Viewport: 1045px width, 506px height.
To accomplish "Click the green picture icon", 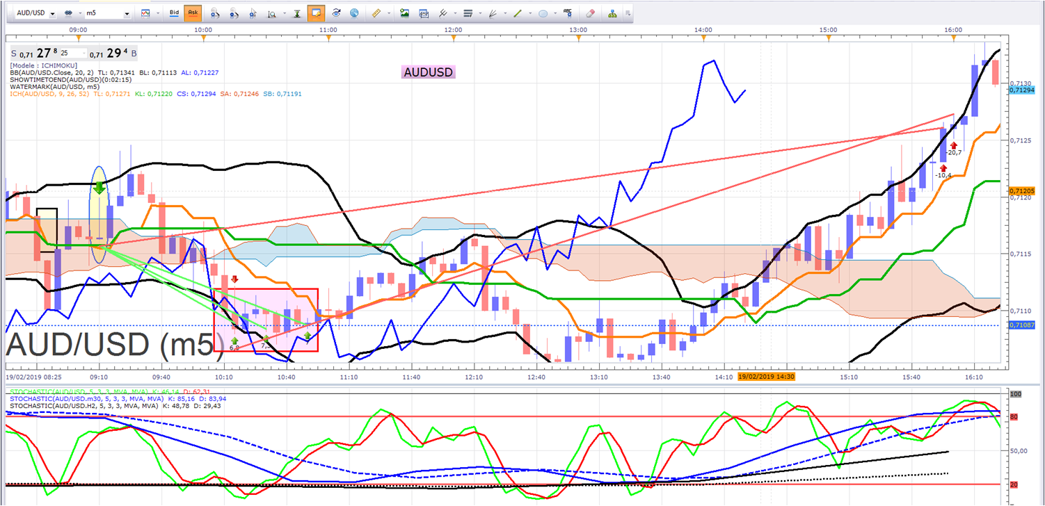I will tap(404, 13).
